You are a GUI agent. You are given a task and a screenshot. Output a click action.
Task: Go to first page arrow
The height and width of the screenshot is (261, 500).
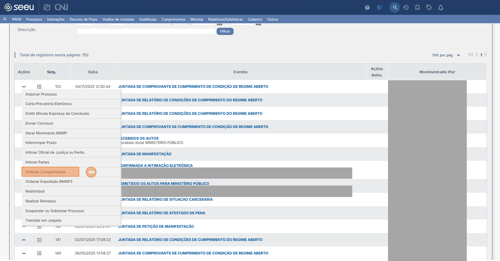pyautogui.click(x=470, y=55)
